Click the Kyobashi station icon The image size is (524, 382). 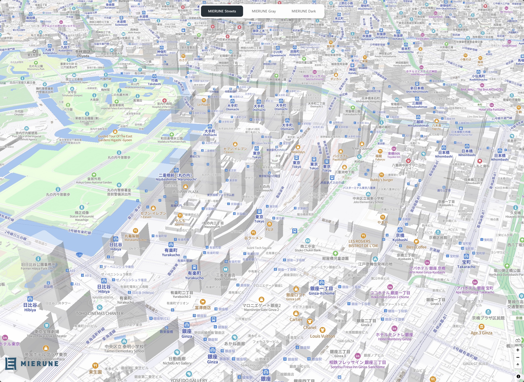pyautogui.click(x=400, y=230)
